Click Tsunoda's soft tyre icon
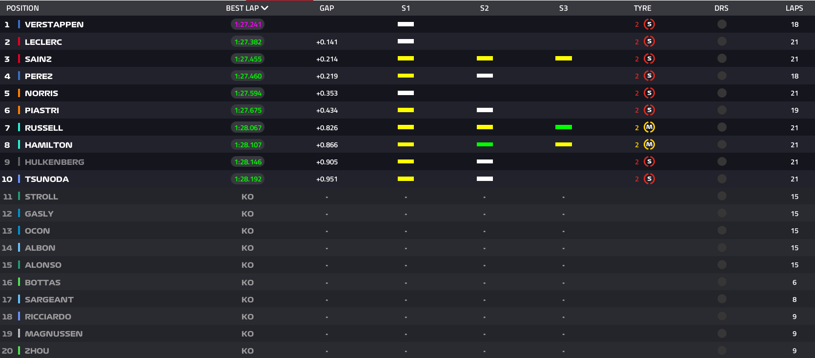The height and width of the screenshot is (358, 815). 649,179
